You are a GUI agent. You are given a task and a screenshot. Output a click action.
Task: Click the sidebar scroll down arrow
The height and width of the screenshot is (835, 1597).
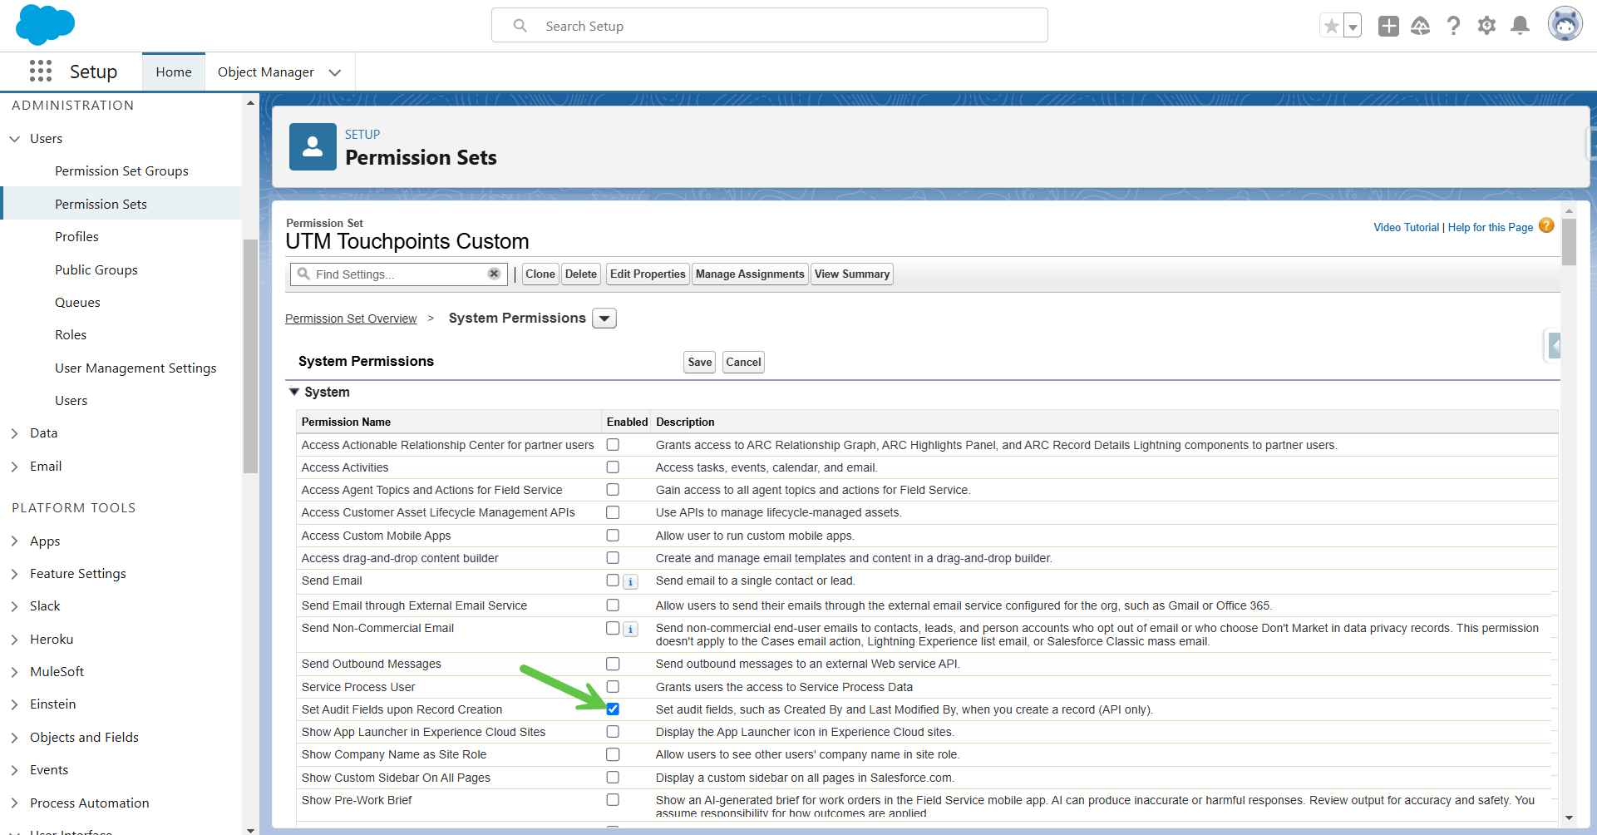[250, 829]
